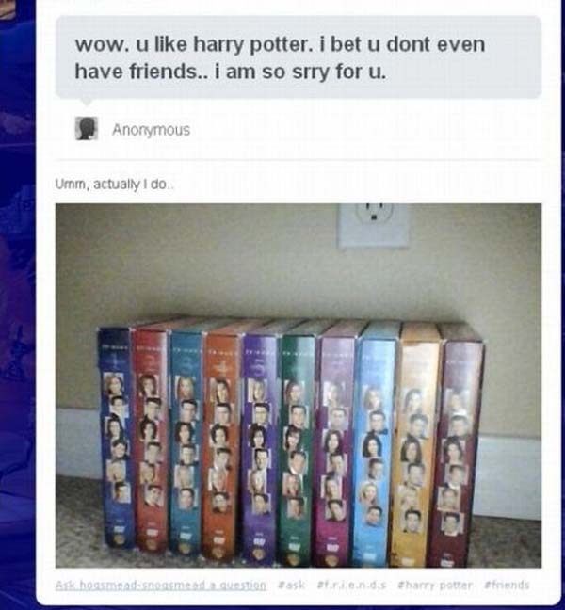
Task: Click the red DVD box spine
Action: 151,440
